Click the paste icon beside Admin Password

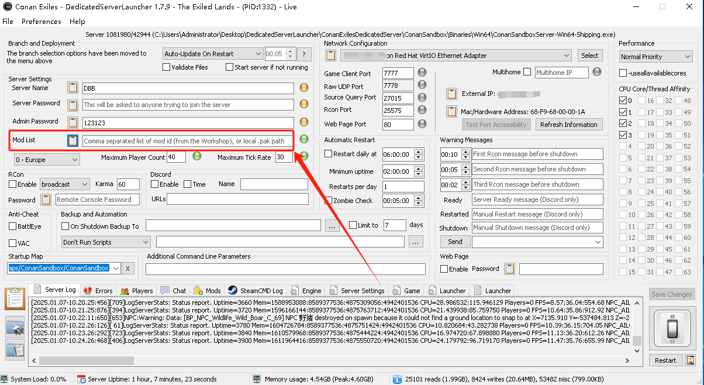pos(73,123)
